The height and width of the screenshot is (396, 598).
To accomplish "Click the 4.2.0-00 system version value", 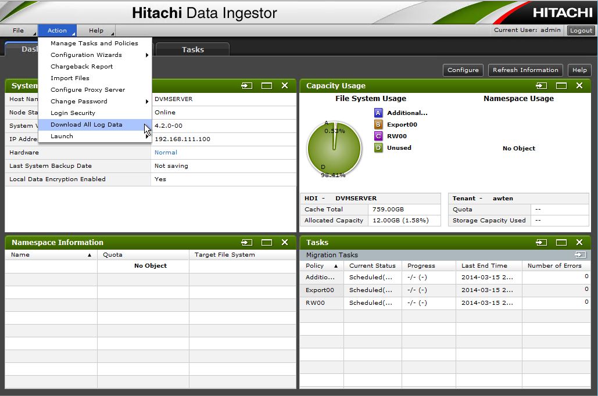I will tap(168, 126).
